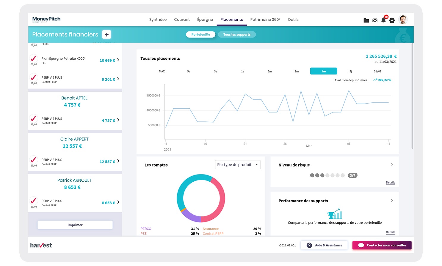This screenshot has height=266, width=442.
Task: Select the MAX time range
Action: 162,71
